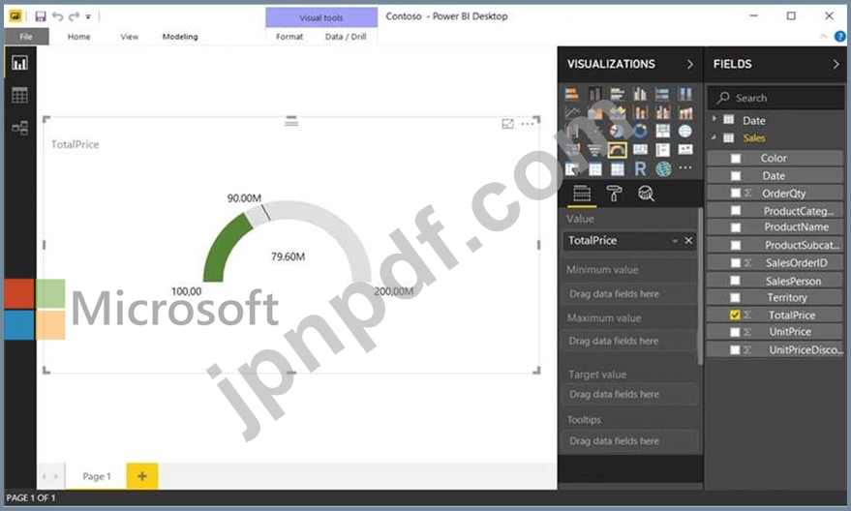This screenshot has height=511, width=851.
Task: Select the 100% stacked bar chart visualization
Action: coord(662,93)
